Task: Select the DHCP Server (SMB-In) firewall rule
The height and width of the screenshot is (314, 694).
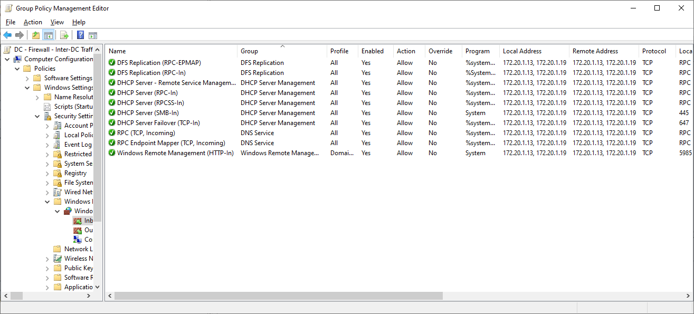Action: coord(148,112)
